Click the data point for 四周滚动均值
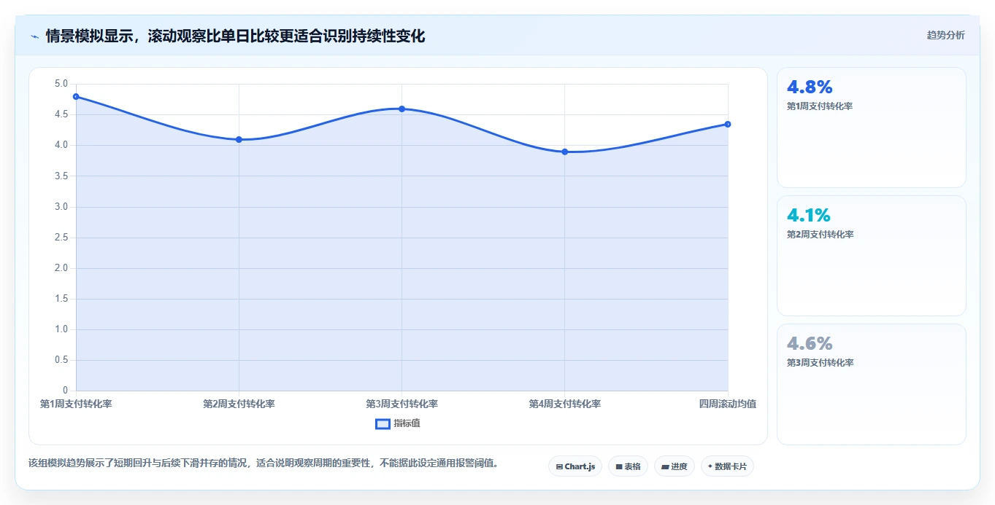995x505 pixels. tap(728, 124)
